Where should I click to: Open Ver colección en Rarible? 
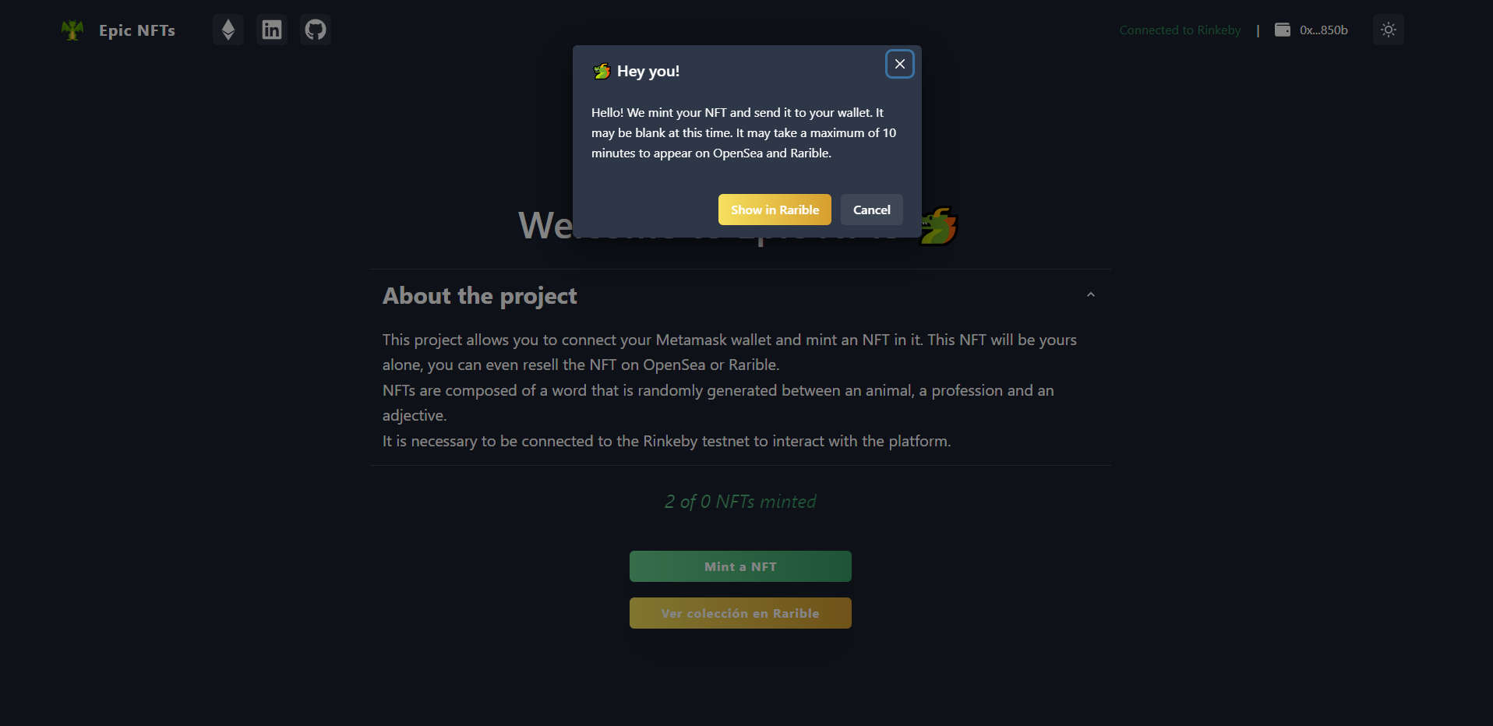tap(740, 613)
